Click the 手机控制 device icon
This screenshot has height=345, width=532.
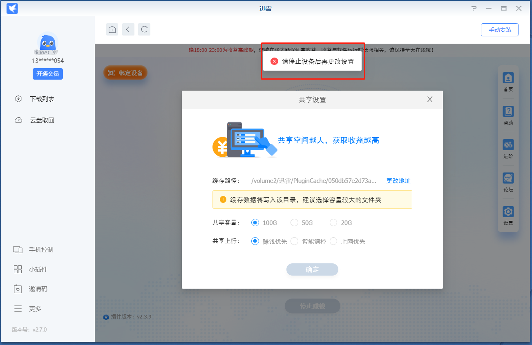coord(18,249)
